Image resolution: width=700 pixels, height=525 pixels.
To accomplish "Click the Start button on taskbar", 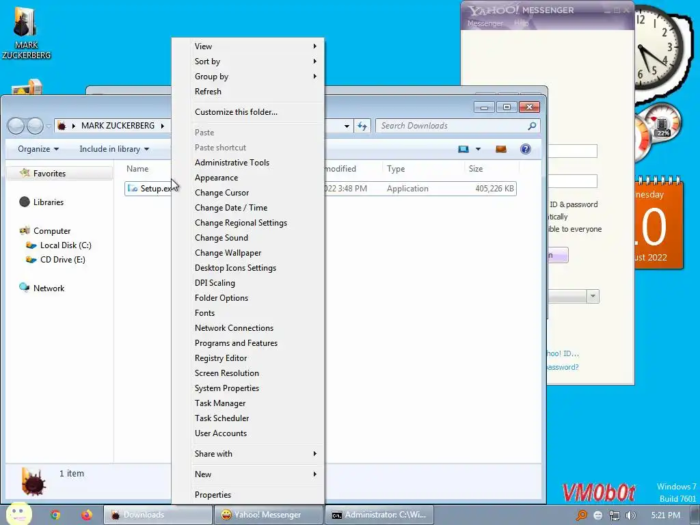I will (x=18, y=514).
